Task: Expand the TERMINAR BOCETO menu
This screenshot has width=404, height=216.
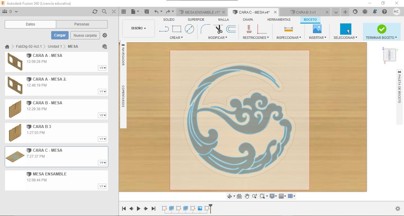Action: [x=381, y=38]
